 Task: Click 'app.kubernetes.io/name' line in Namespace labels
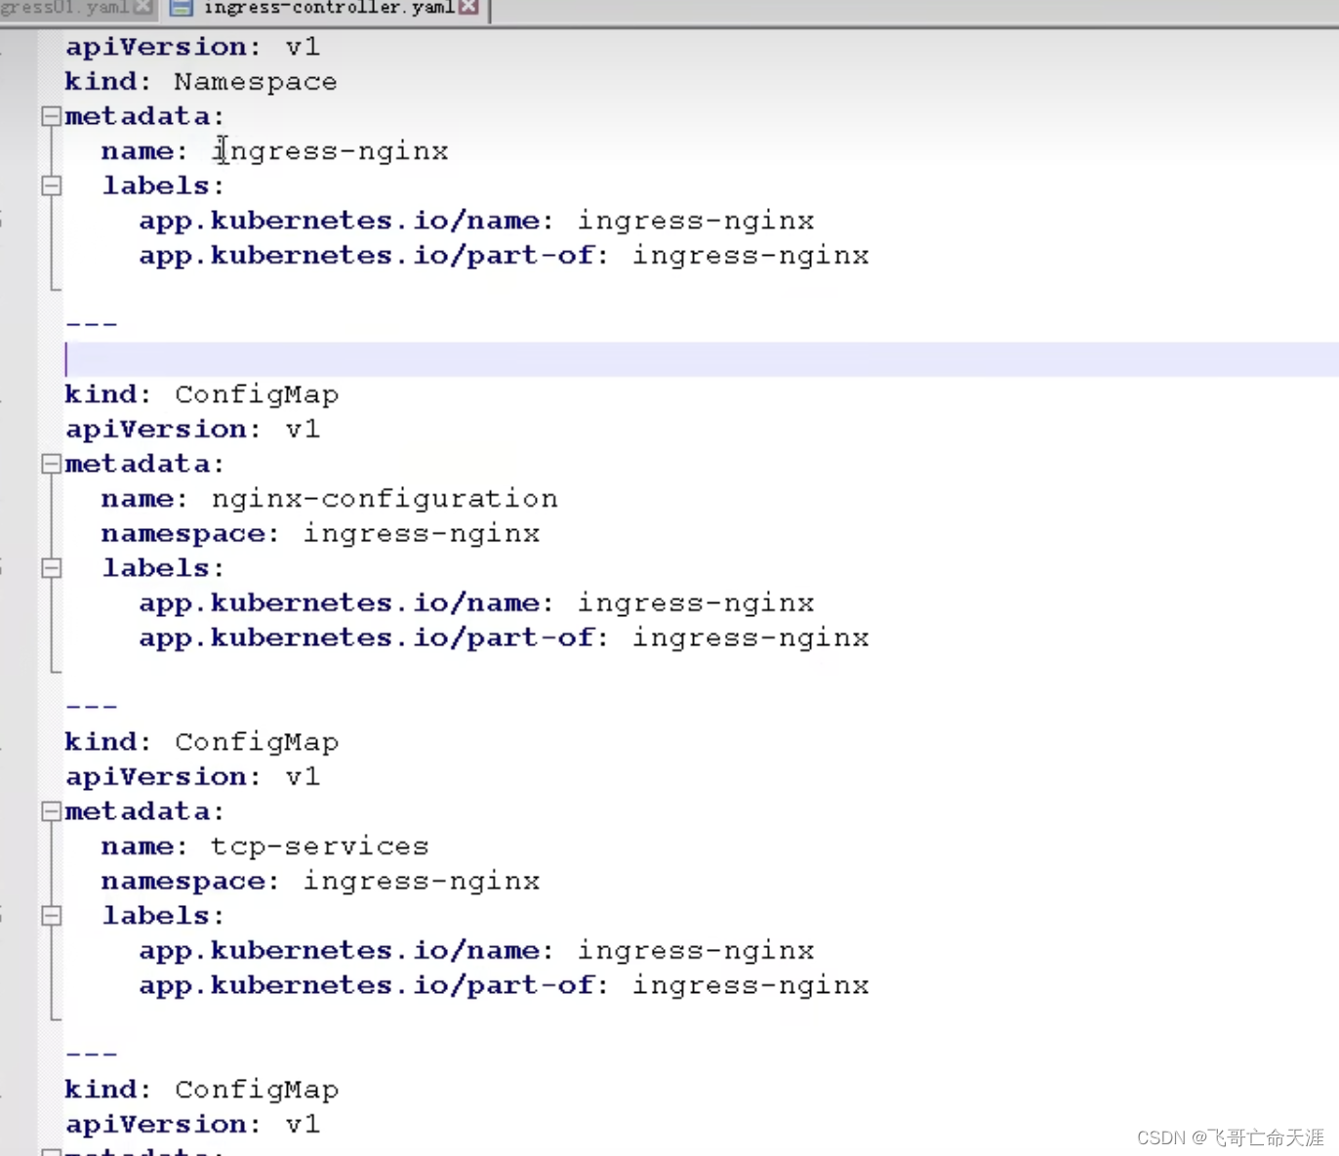pos(476,221)
